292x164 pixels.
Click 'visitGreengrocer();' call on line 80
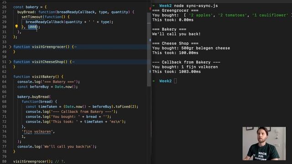(x=33, y=161)
